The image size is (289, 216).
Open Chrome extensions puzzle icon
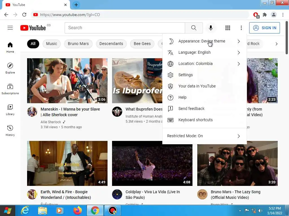tap(265, 15)
